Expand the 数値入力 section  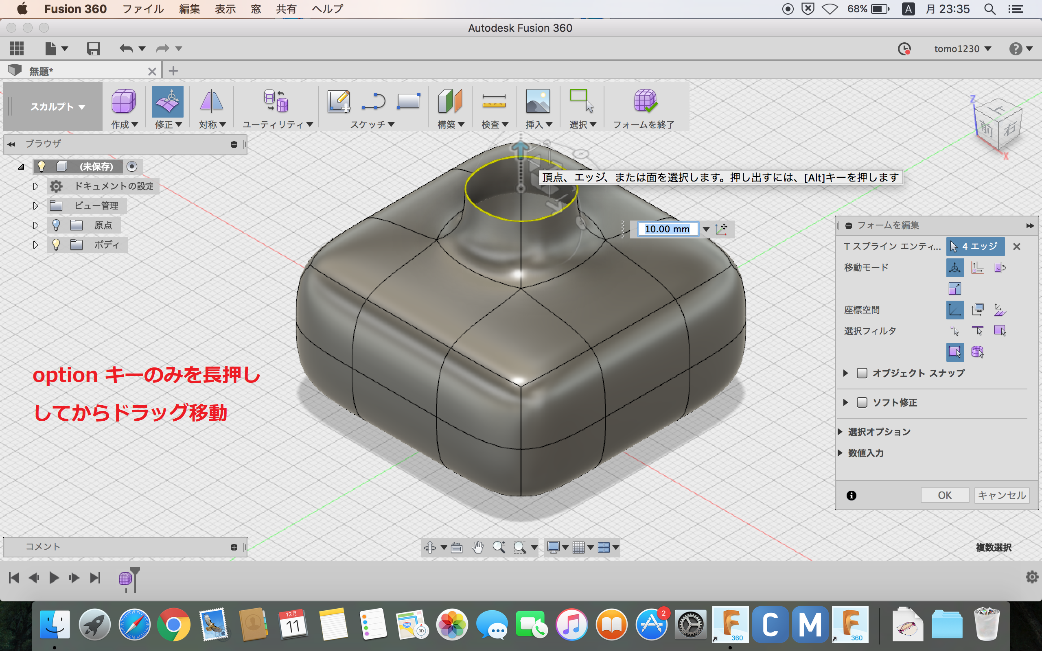tap(841, 452)
